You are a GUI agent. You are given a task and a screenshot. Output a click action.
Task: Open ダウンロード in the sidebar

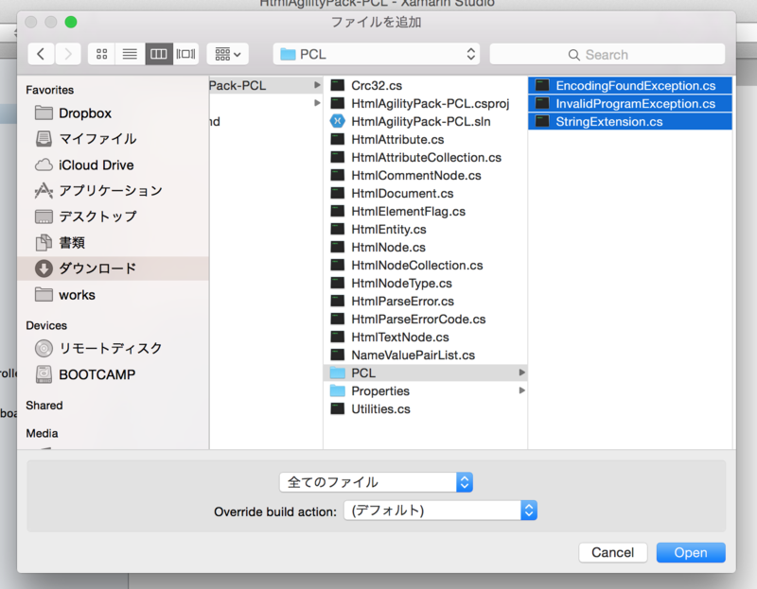113,269
